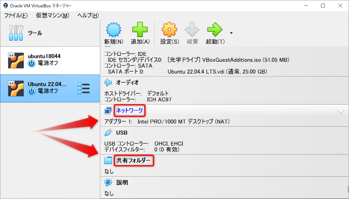Viewport: 349px width, 199px height.
Task: Open the ネットワーク settings link
Action: tap(130, 110)
